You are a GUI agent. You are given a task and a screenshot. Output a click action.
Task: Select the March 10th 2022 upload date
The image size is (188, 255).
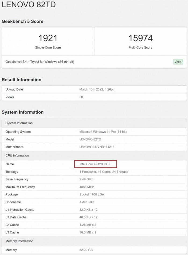pyautogui.click(x=97, y=89)
